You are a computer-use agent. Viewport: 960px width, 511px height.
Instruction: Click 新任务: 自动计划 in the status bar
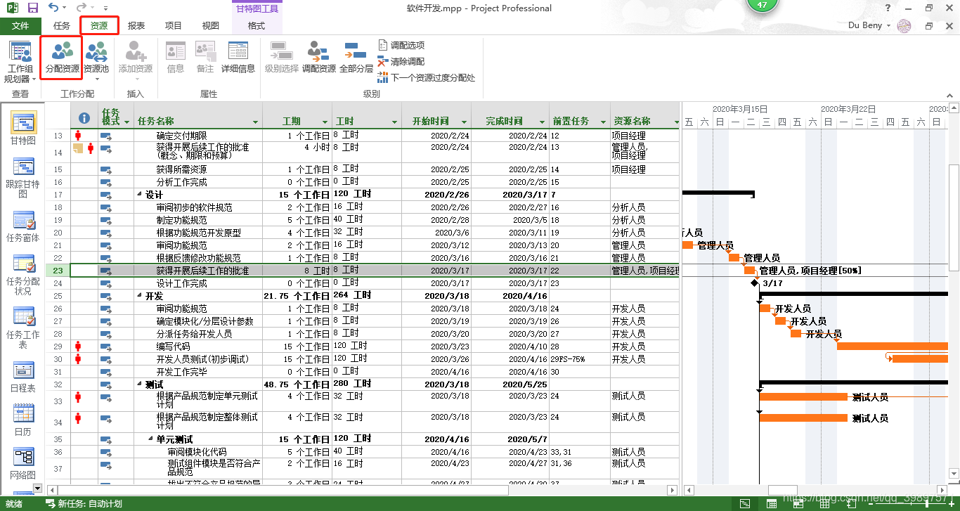[84, 503]
